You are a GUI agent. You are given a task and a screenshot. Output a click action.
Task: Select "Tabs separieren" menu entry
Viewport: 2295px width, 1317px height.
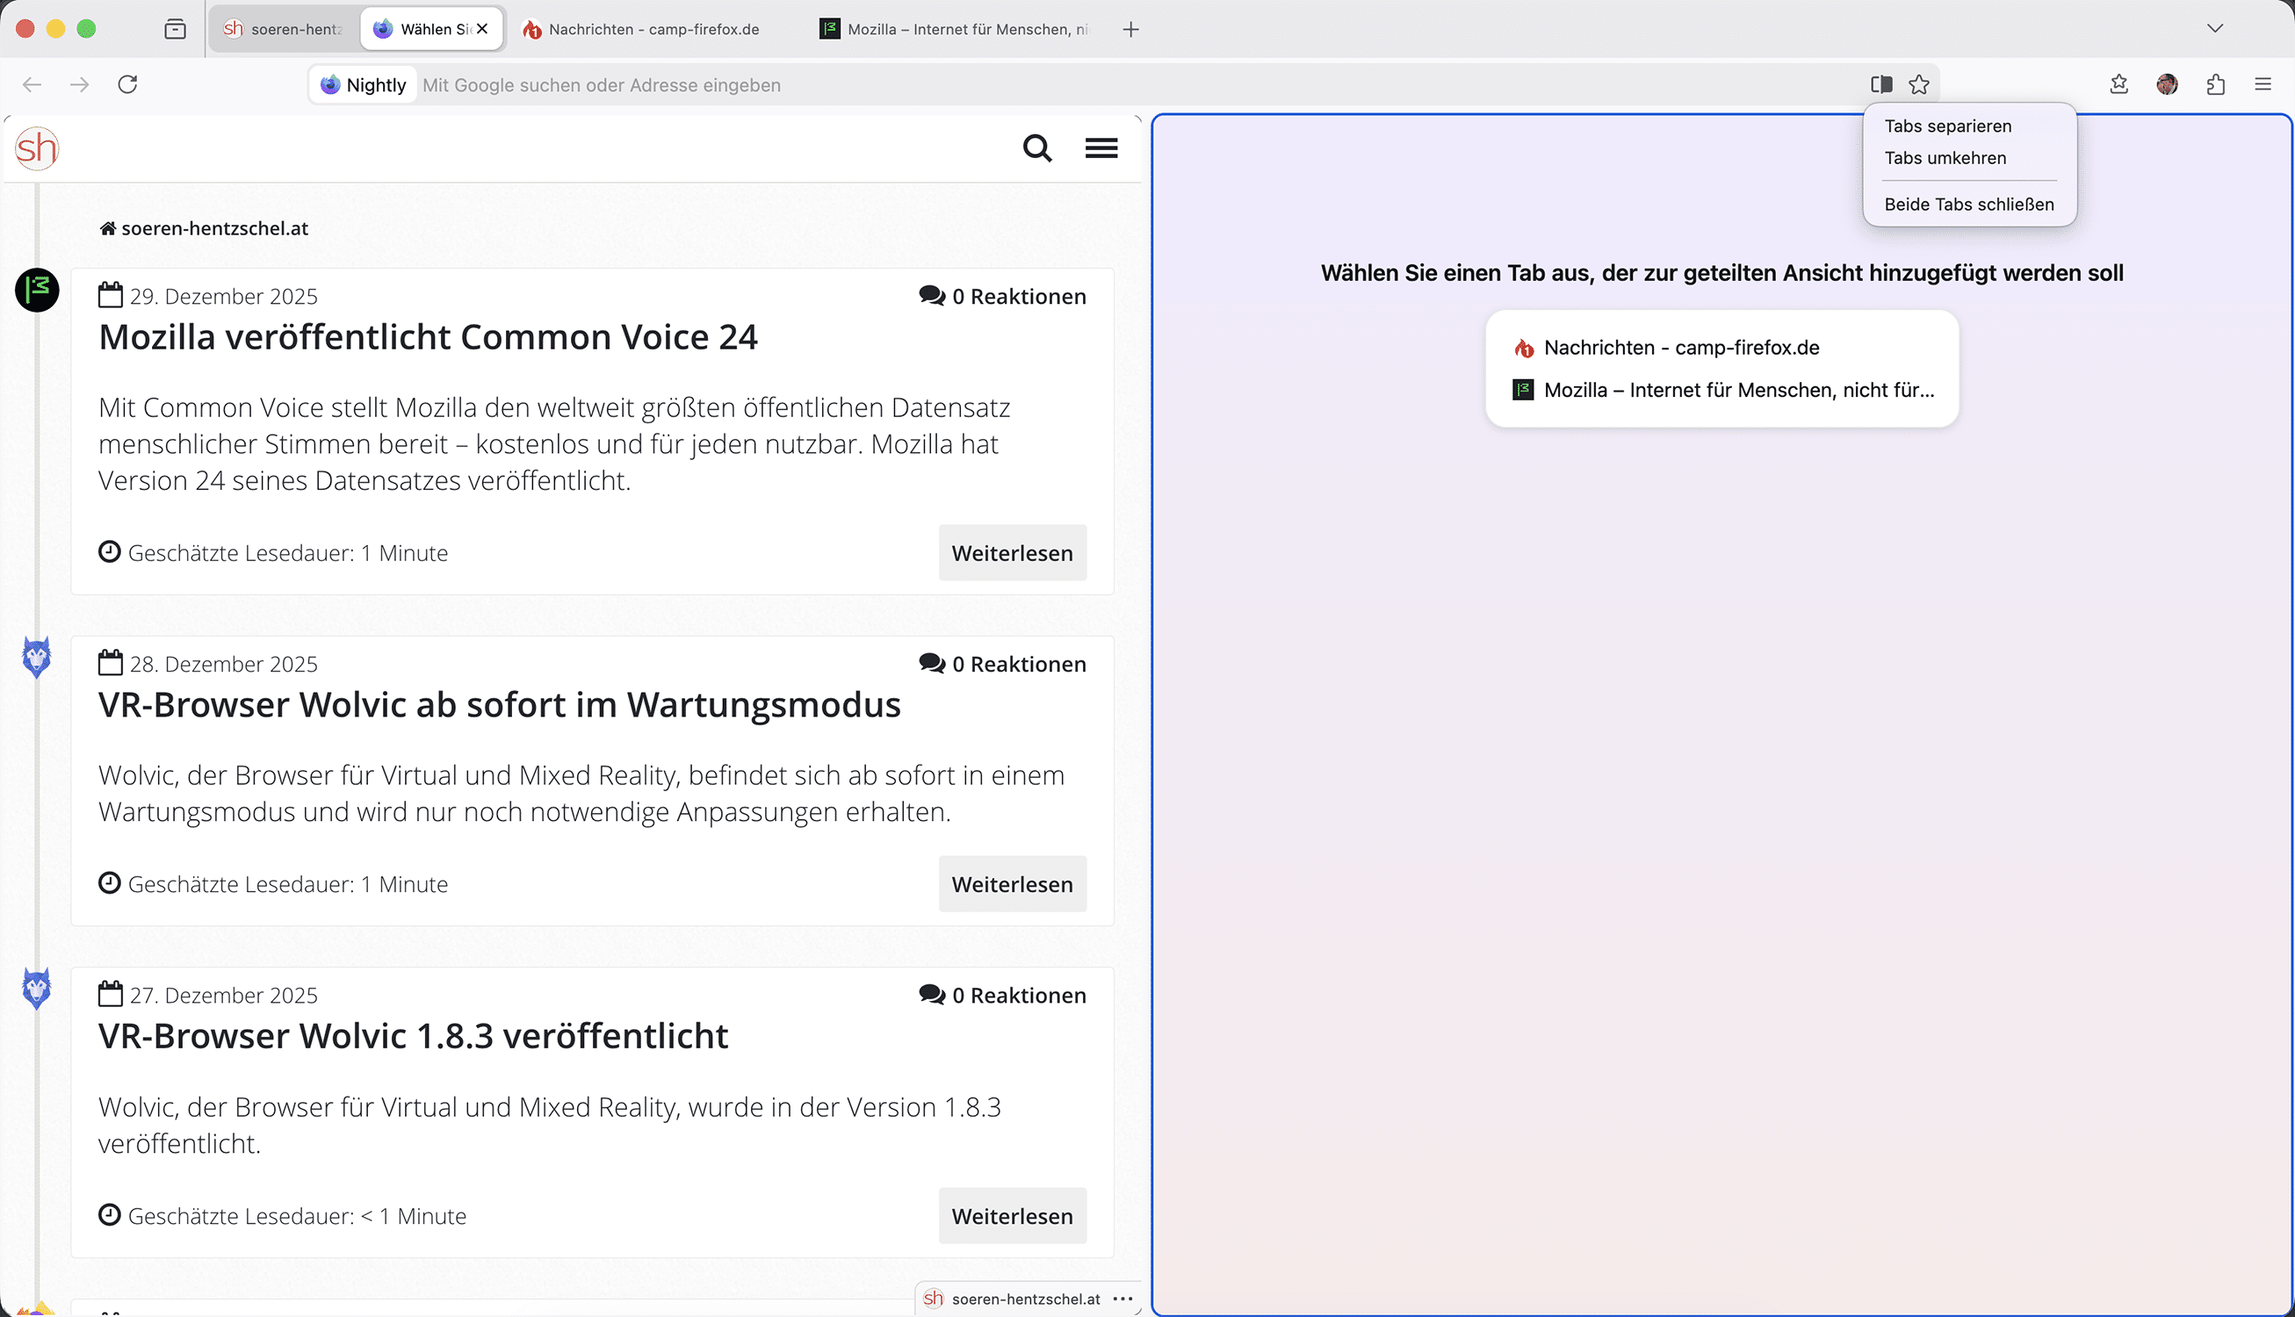pos(1947,126)
